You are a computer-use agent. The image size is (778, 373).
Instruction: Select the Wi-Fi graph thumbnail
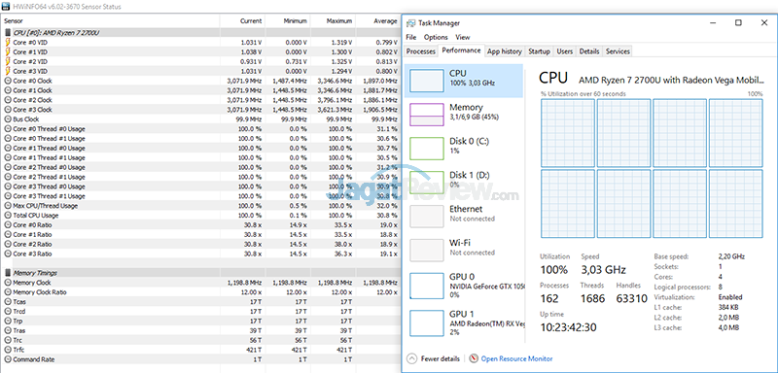[427, 251]
